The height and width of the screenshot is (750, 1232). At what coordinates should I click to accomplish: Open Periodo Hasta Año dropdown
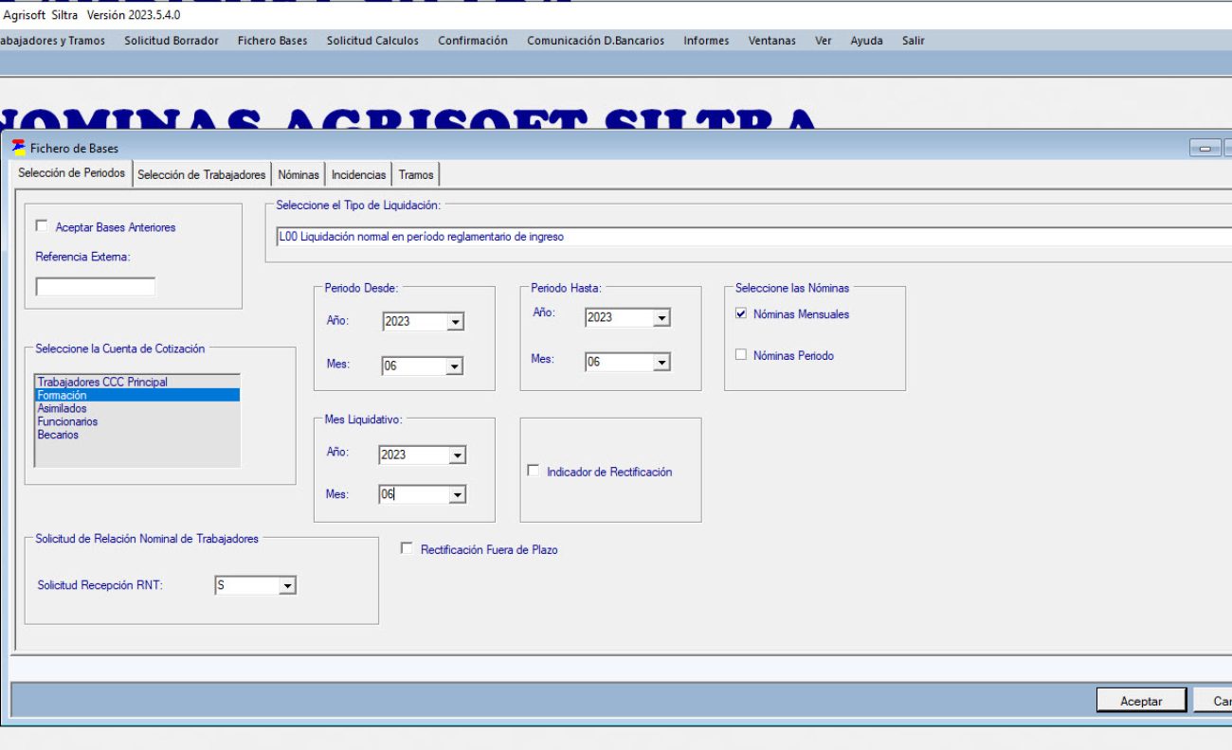(661, 318)
